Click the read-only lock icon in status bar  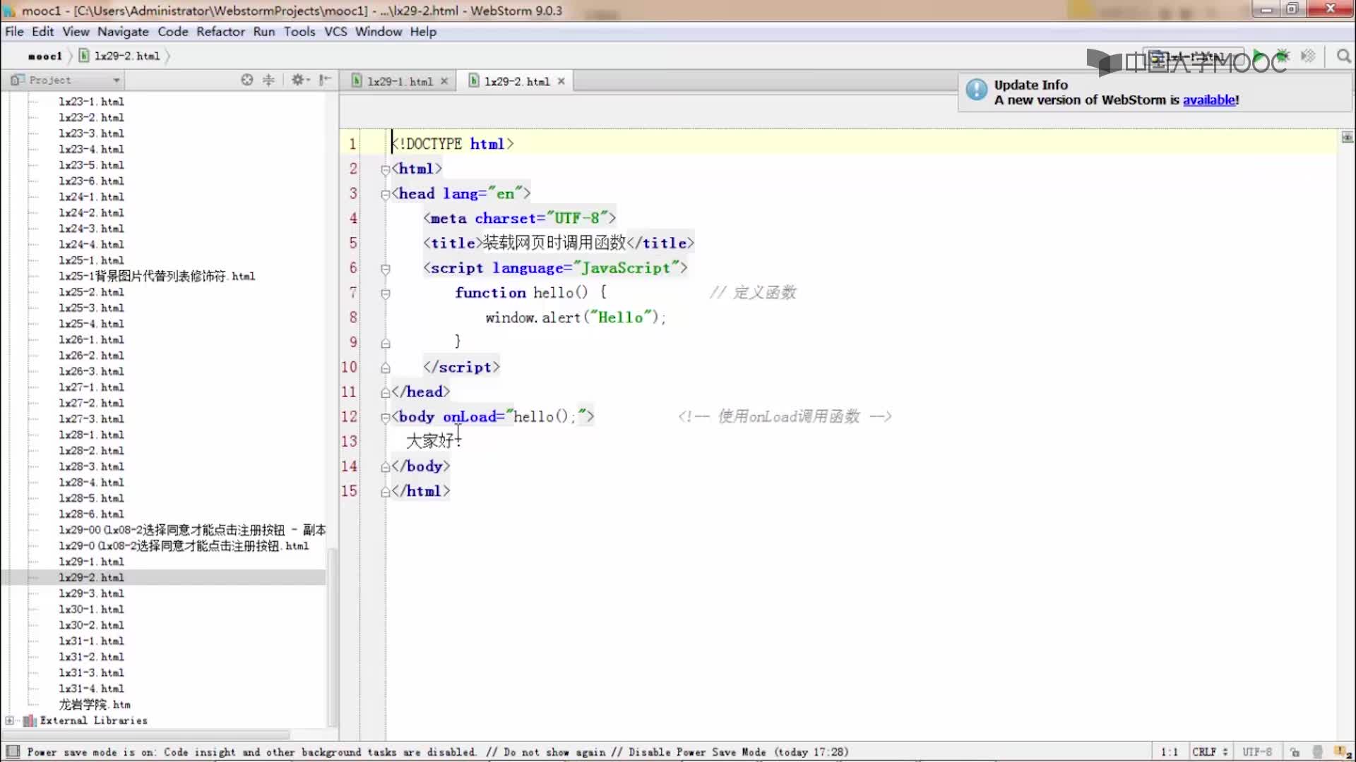[x=1294, y=752]
